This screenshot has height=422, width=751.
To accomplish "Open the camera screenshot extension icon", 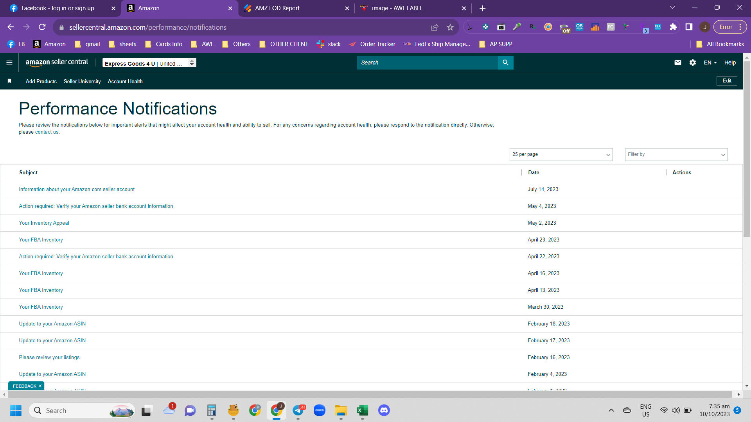I will click(x=501, y=27).
